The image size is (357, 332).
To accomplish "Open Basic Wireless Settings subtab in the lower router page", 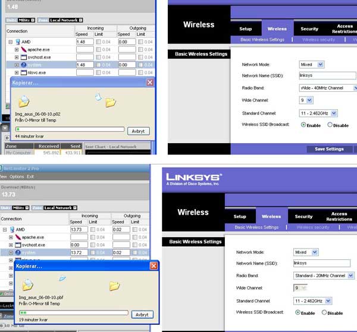I will 256,227.
